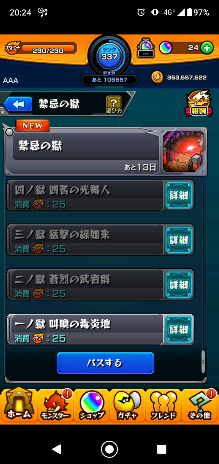Open the ホーム home tab

(18, 406)
